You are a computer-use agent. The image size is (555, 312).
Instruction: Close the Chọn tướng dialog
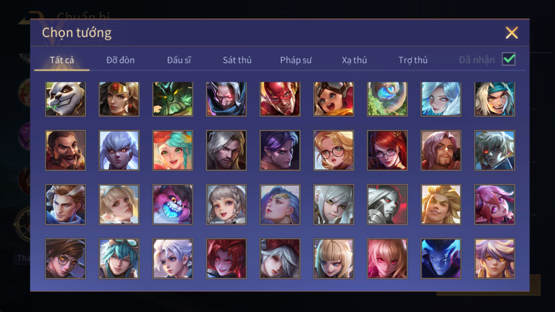[x=511, y=32]
